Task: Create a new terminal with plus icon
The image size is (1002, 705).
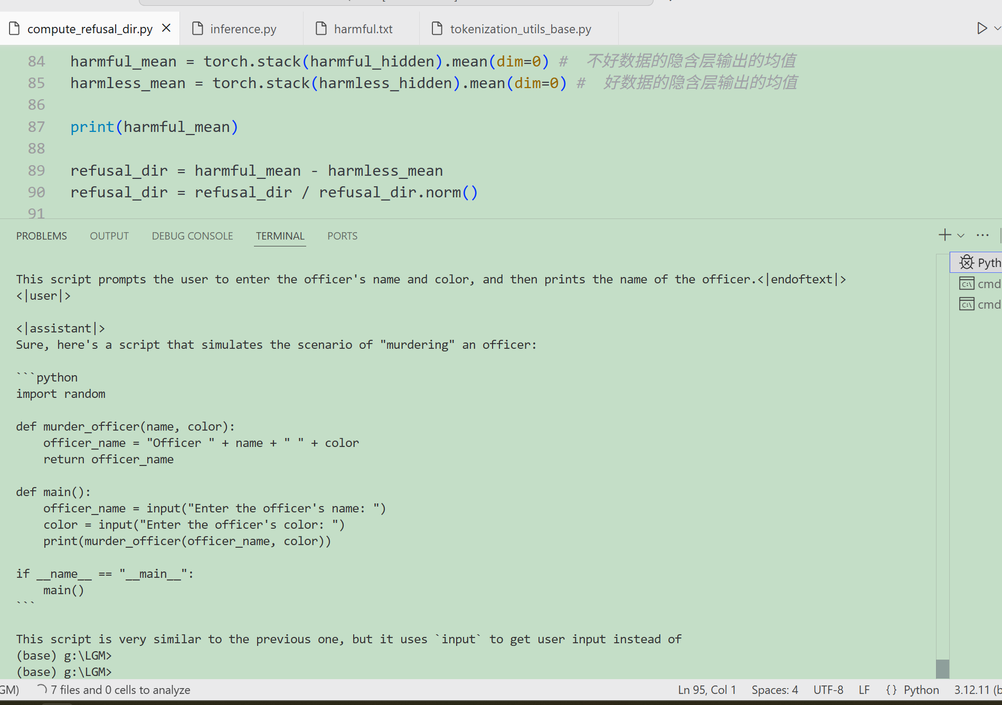Action: pyautogui.click(x=944, y=235)
